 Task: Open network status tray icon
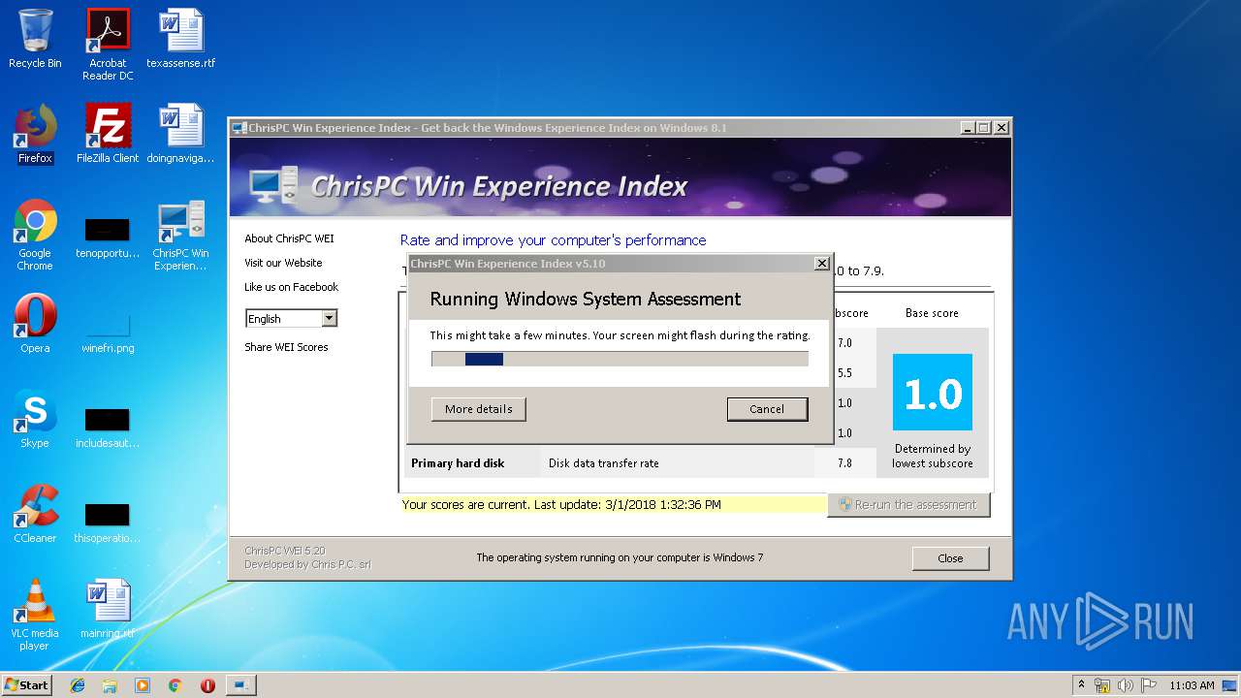pos(1102,685)
